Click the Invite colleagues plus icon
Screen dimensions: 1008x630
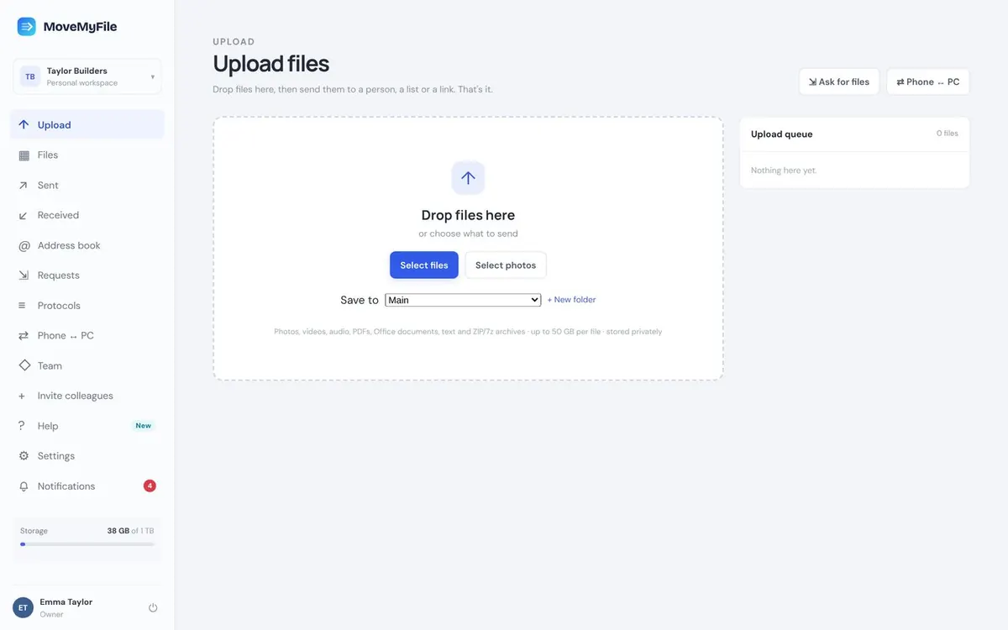(24, 396)
